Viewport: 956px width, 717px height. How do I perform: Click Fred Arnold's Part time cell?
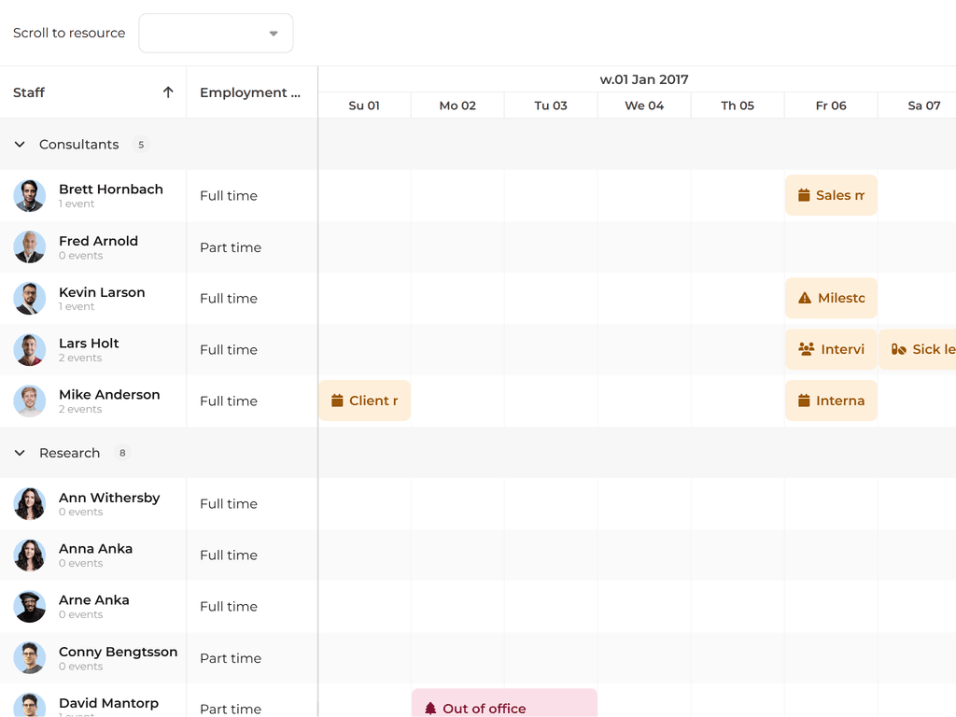tap(231, 247)
